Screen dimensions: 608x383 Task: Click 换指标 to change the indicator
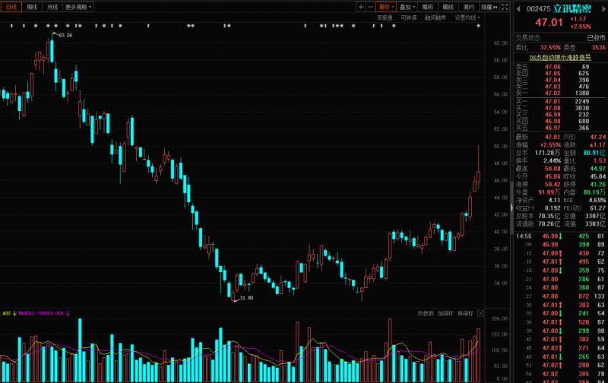(465, 313)
